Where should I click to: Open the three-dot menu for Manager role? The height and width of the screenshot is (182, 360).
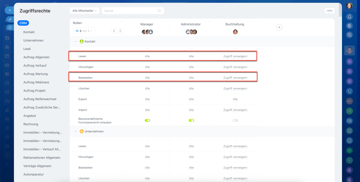165,21
